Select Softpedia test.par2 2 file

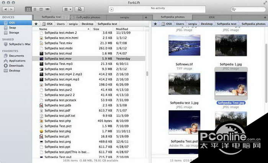click(89, 95)
